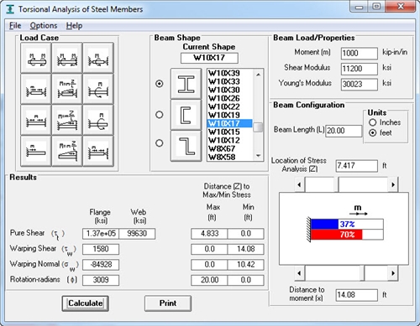The height and width of the screenshot is (326, 420).
Task: Click left arrow of stress location slider
Action: [x=299, y=184]
